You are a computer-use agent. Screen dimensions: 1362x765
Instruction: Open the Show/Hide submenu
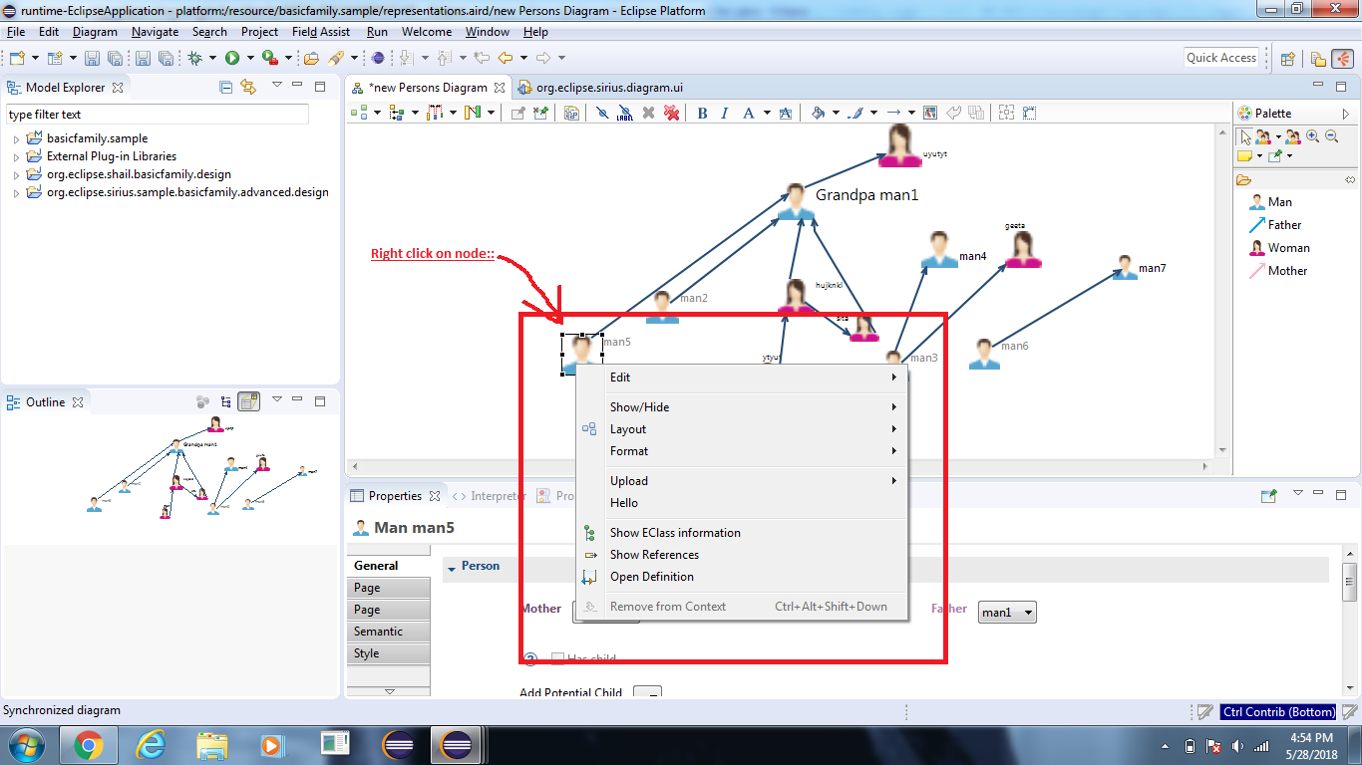click(743, 407)
